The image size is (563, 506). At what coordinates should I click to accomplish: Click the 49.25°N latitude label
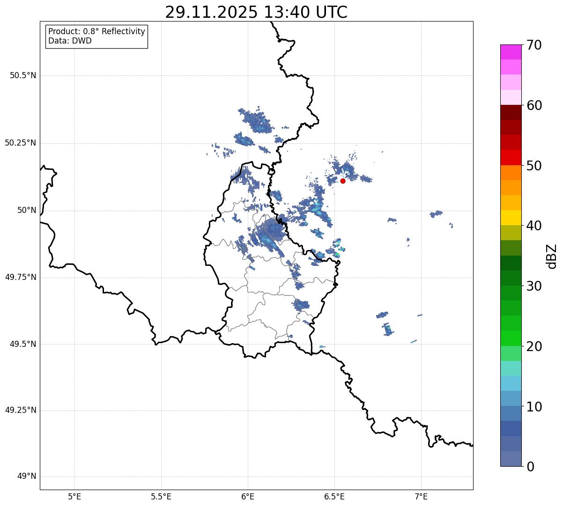tap(21, 410)
